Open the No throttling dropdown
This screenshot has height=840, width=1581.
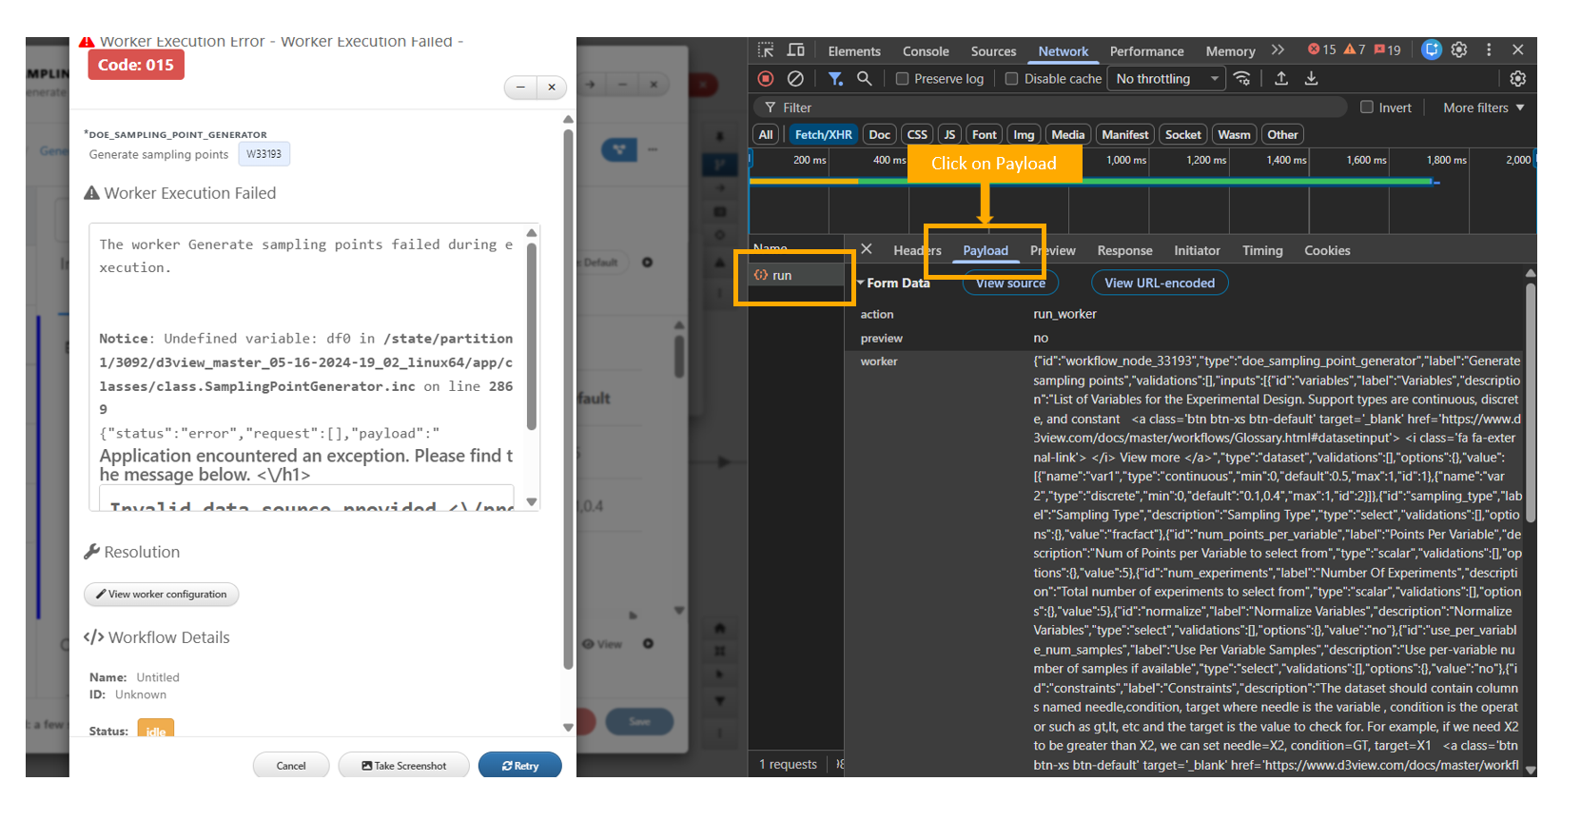coord(1166,79)
